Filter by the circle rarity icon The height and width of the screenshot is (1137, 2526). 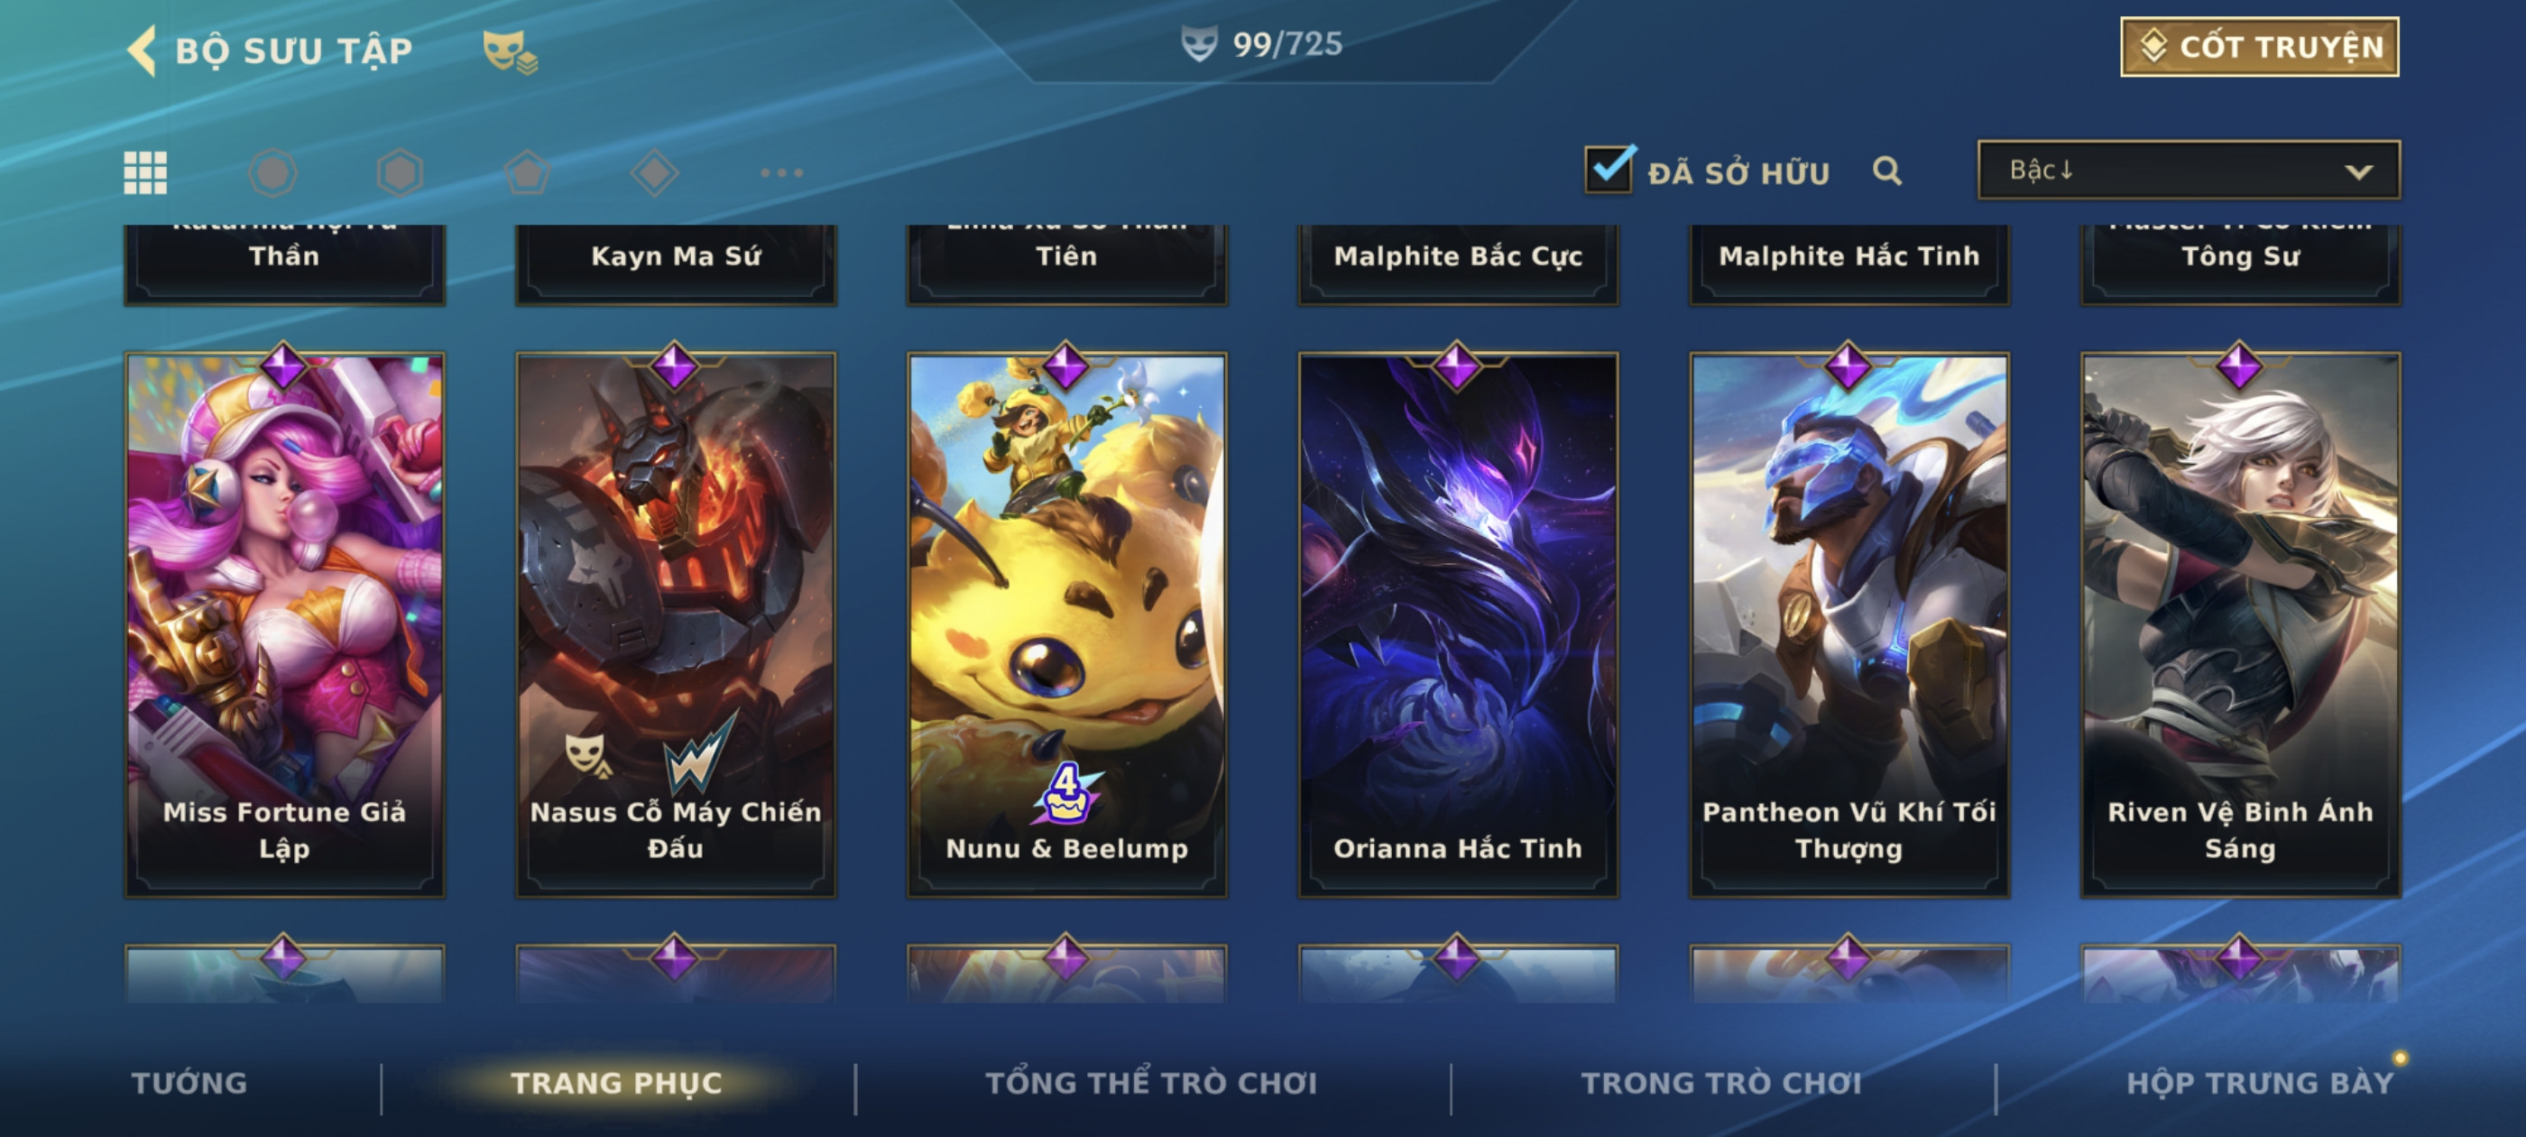tap(272, 172)
